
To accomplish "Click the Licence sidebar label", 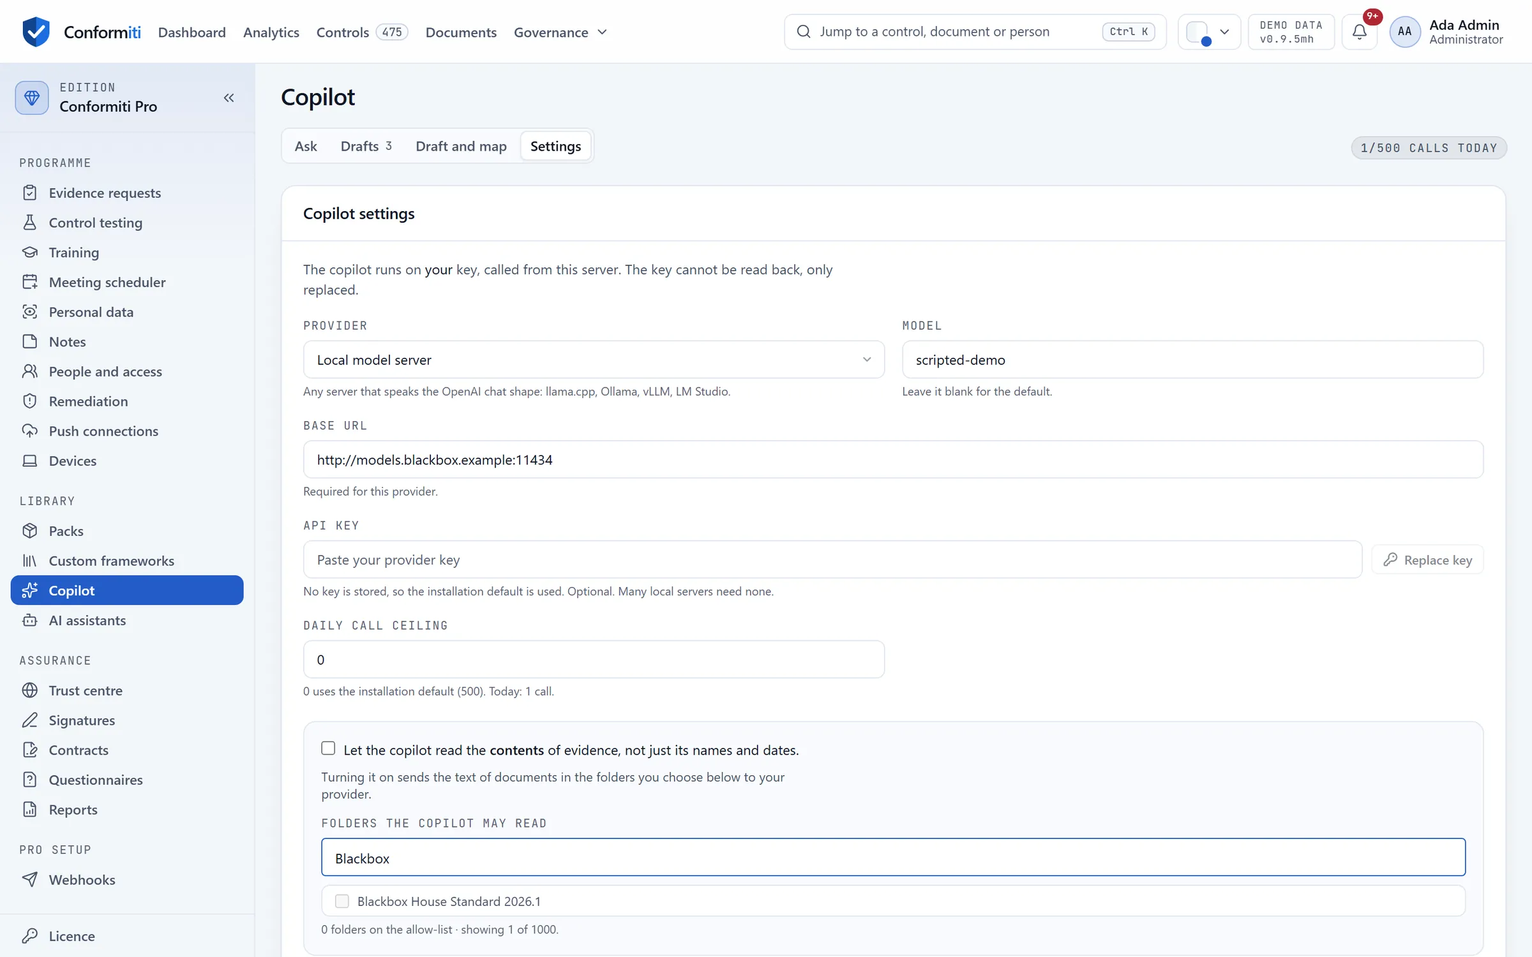I will (x=71, y=936).
